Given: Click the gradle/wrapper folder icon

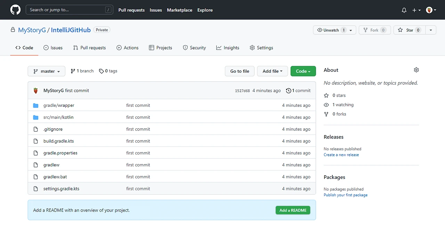Looking at the screenshot, I should coord(35,105).
